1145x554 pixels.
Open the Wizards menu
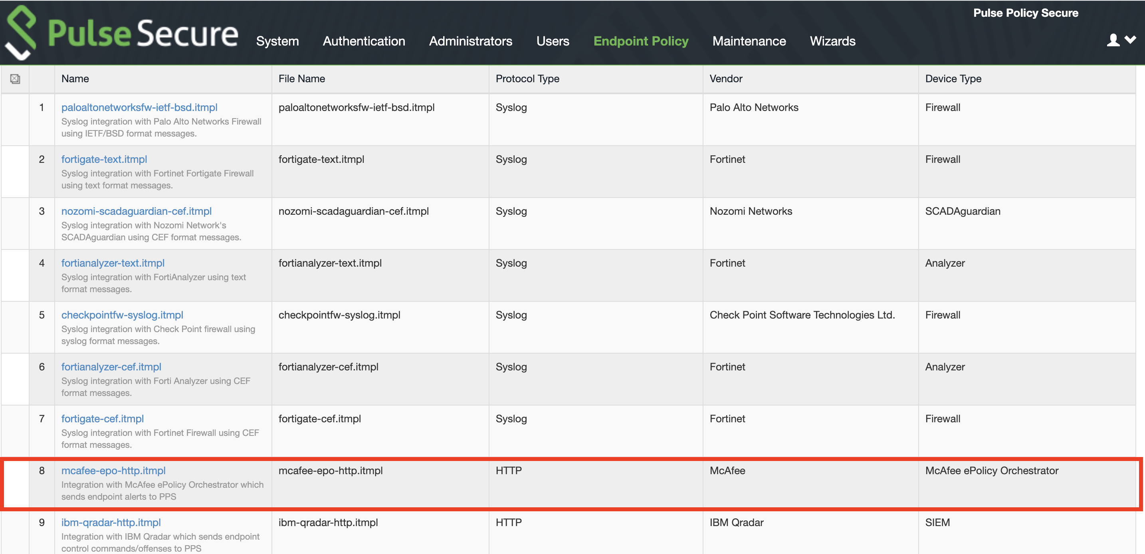pos(832,42)
